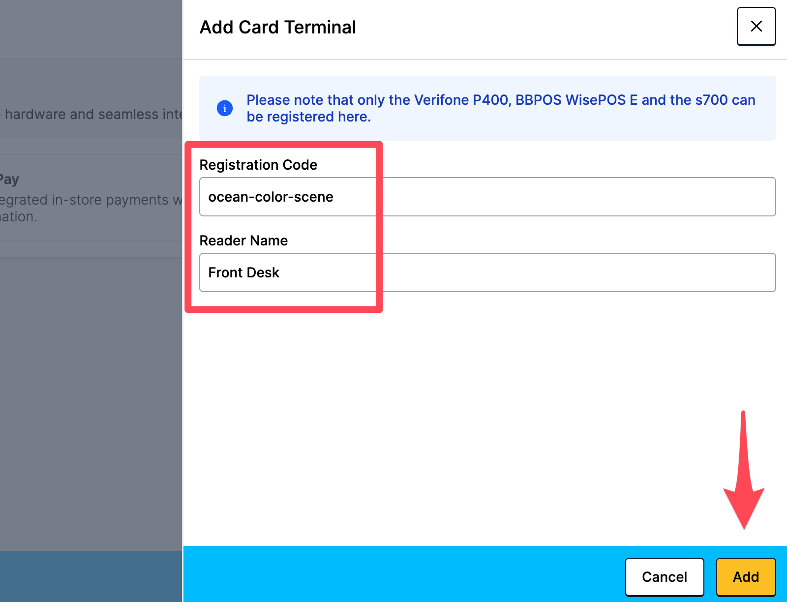
Task: Click the Verifone P400 notice text
Action: coord(501,108)
